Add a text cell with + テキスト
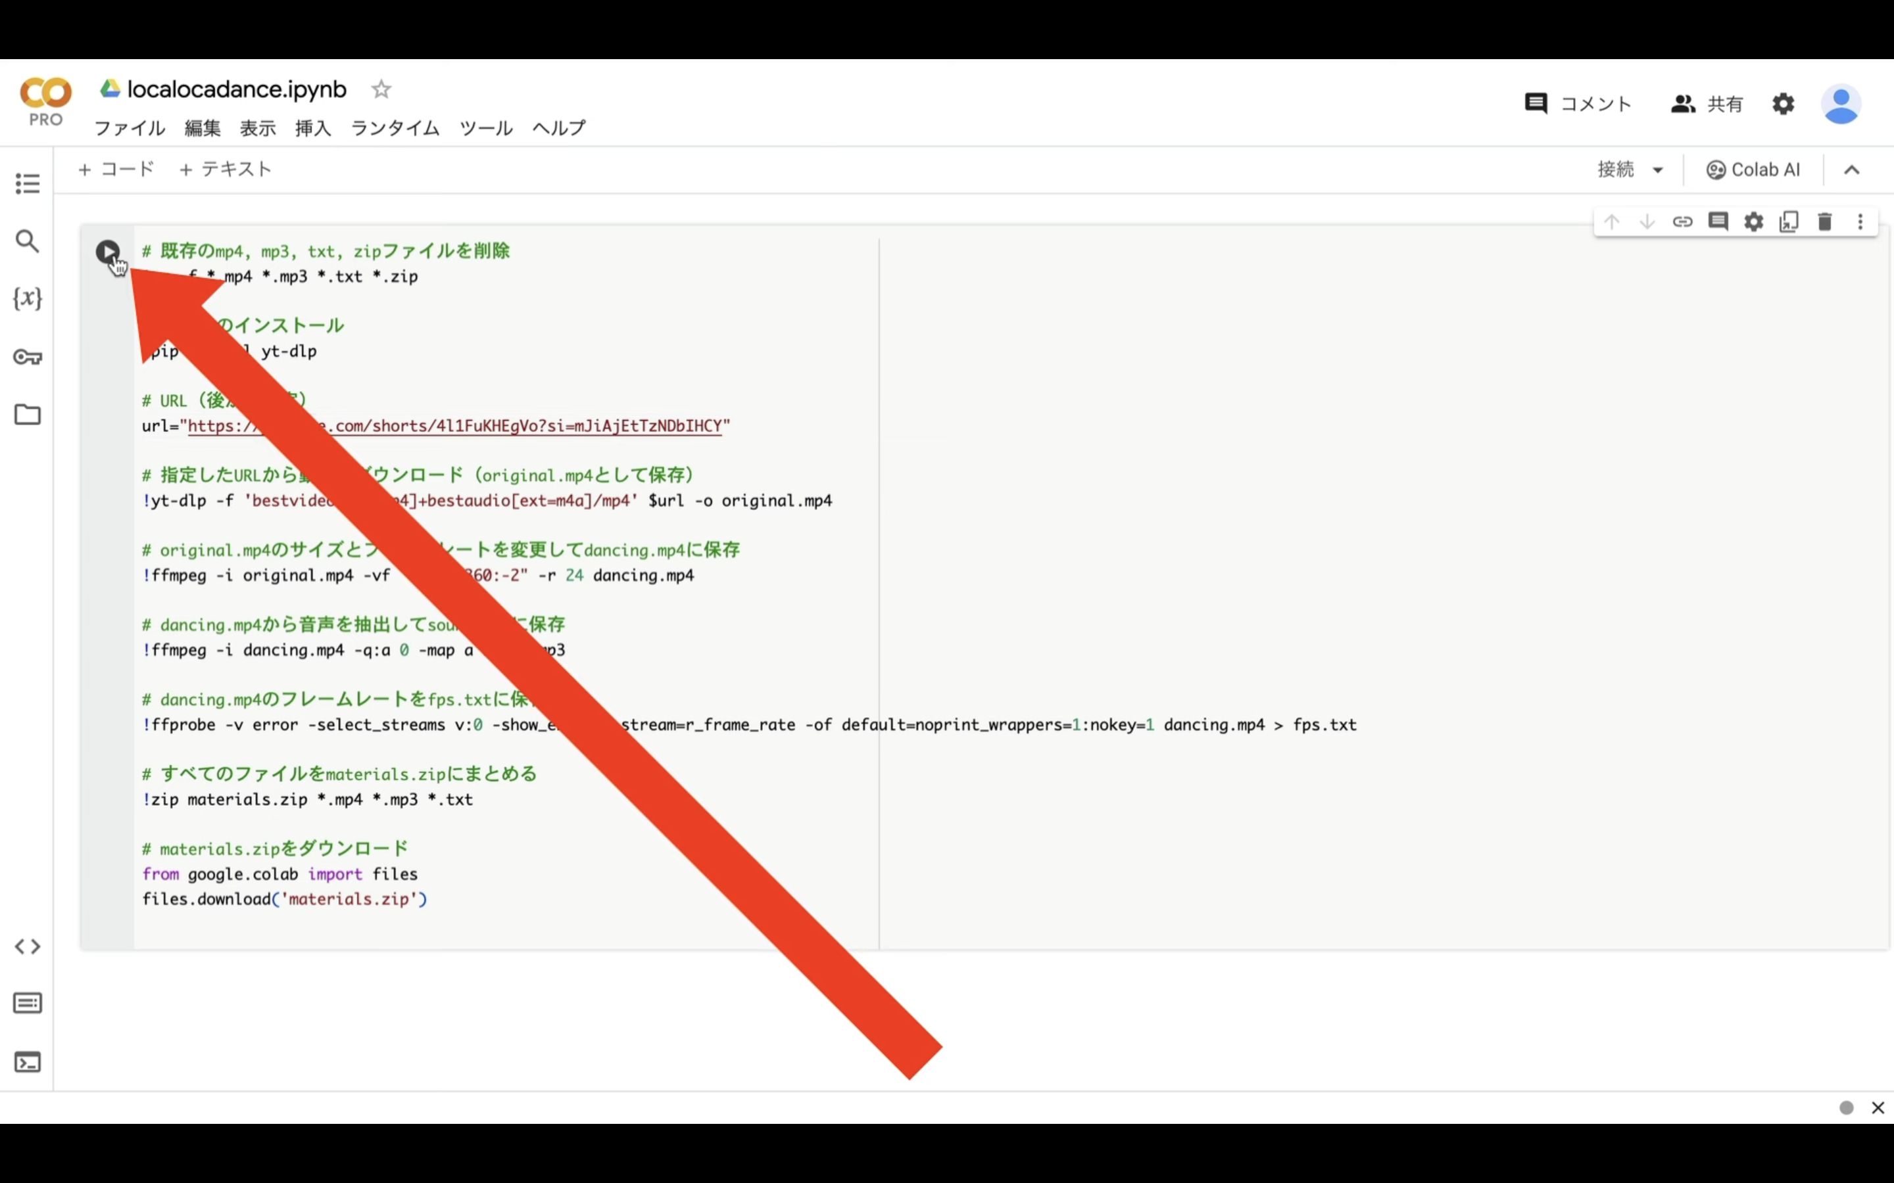The image size is (1894, 1183). 226,169
